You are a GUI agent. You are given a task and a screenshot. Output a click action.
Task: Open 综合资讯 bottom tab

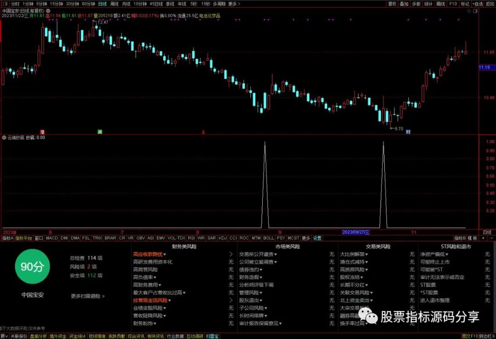[x=136, y=336]
